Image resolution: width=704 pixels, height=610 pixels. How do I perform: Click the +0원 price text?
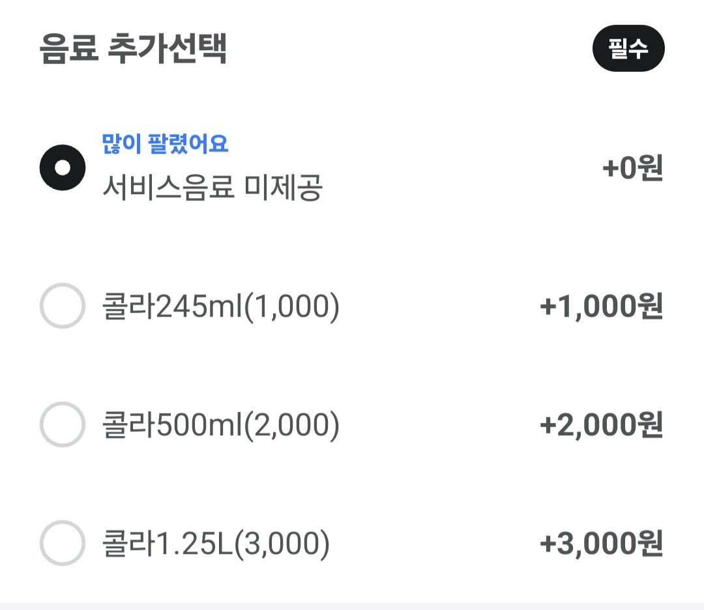tap(632, 168)
